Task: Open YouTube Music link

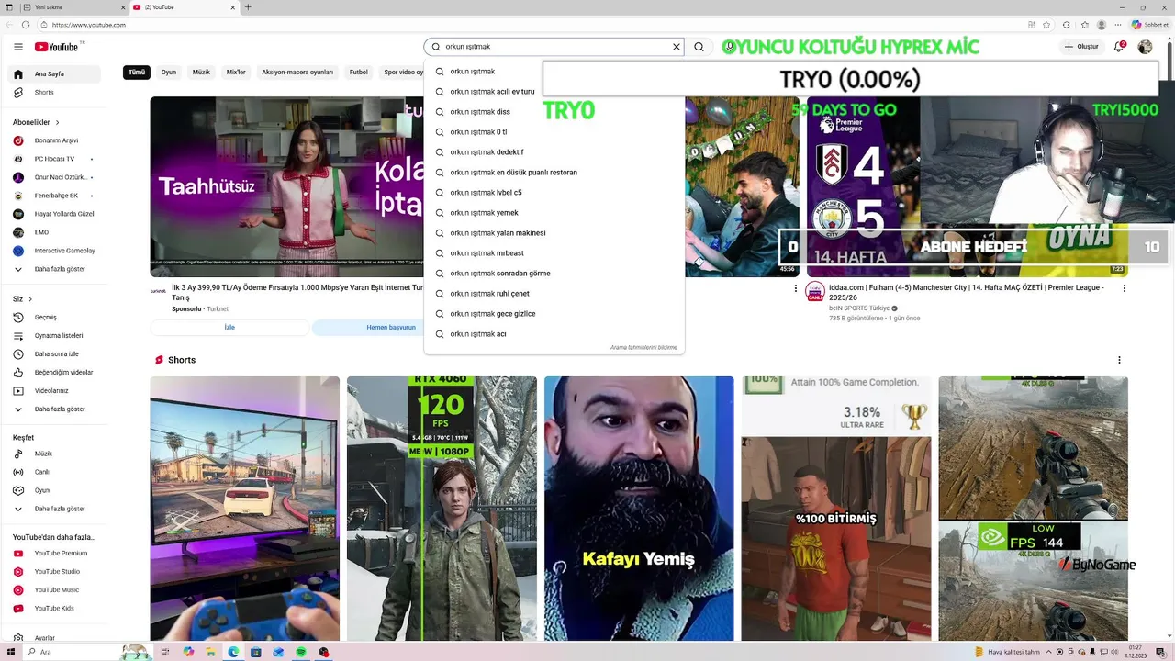Action: 55,590
